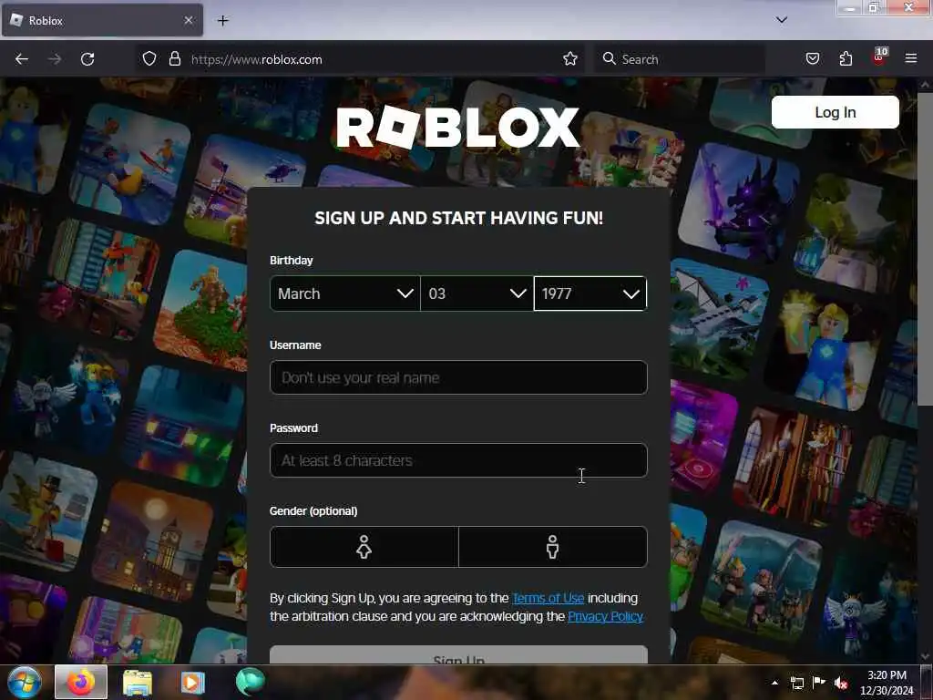Click the SIGN UP AND START HAVING FUN heading
This screenshot has width=933, height=700.
coord(458,218)
